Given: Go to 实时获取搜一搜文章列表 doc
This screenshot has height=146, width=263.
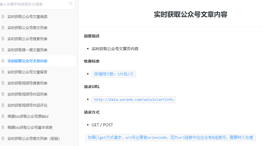Looking at the screenshot, I should (x=27, y=50).
